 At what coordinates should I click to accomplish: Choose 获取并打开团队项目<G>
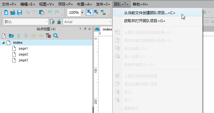coord(157,21)
